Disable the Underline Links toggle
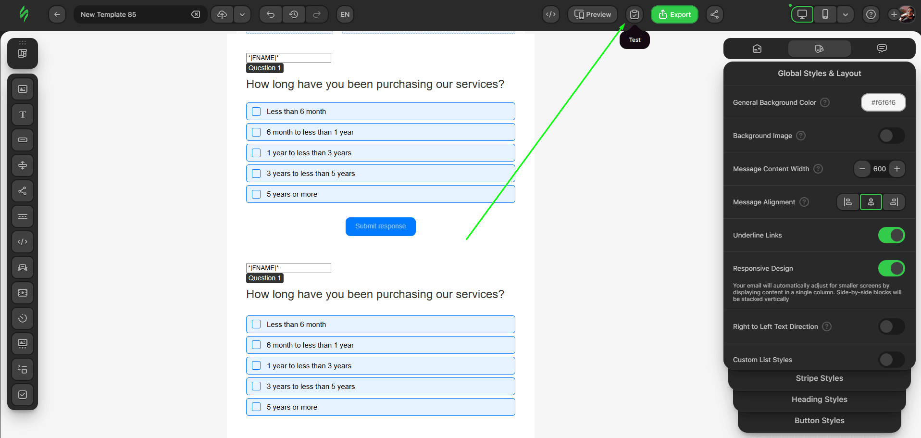The height and width of the screenshot is (438, 921). [x=891, y=235]
